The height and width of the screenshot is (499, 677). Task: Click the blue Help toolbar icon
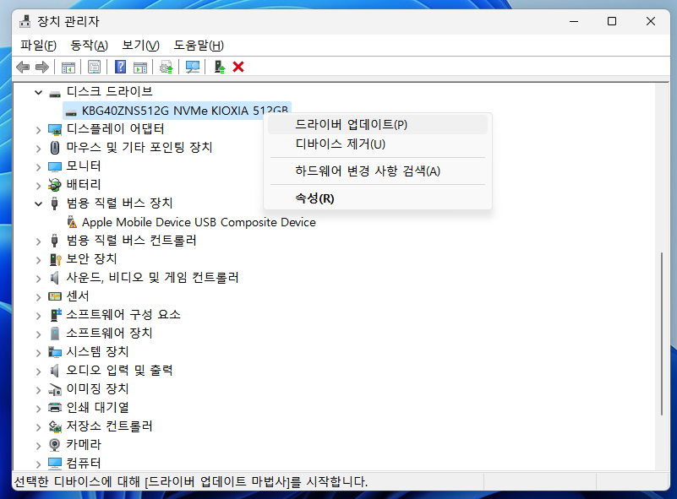tap(119, 67)
